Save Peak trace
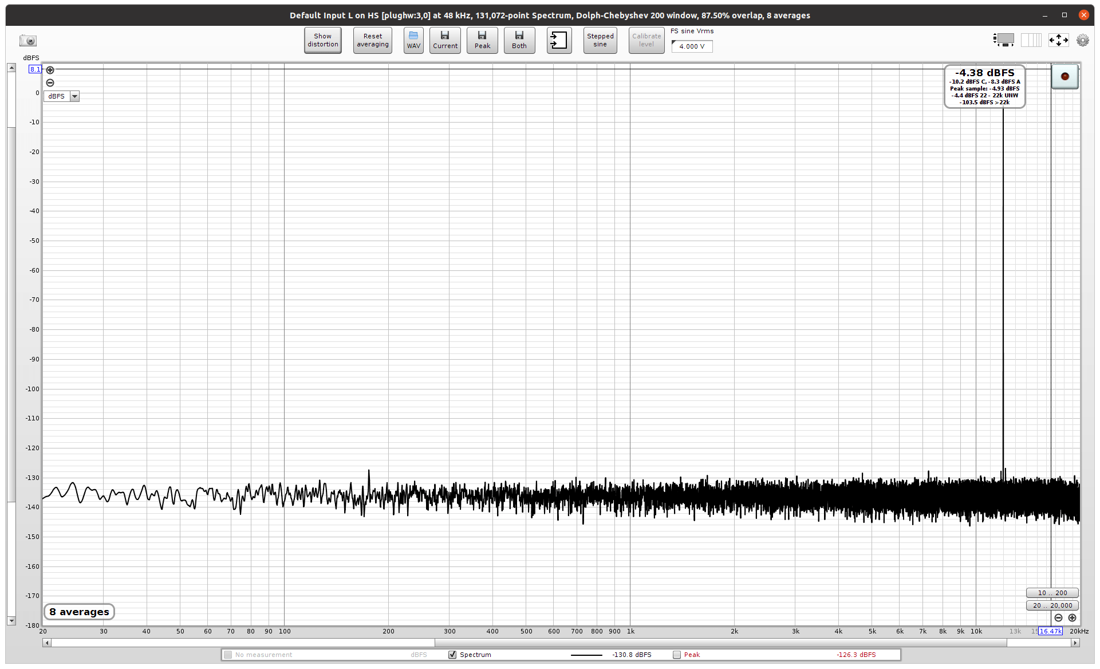Screen dimensions: 1100x669 coord(482,40)
